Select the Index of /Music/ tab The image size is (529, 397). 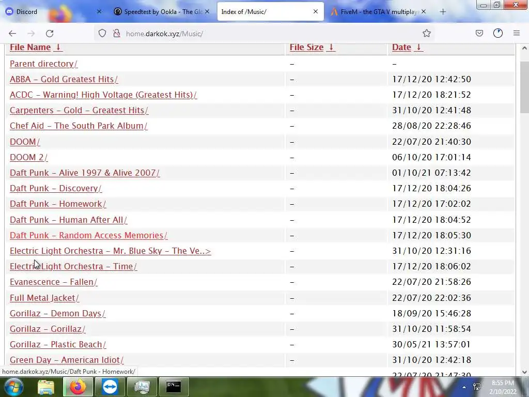click(x=270, y=12)
